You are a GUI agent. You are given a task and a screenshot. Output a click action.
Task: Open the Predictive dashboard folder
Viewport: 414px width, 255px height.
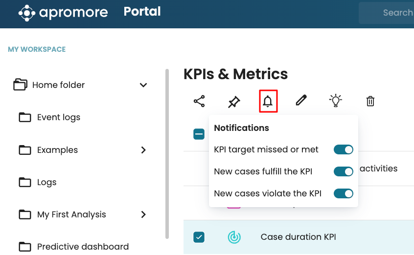click(x=83, y=246)
